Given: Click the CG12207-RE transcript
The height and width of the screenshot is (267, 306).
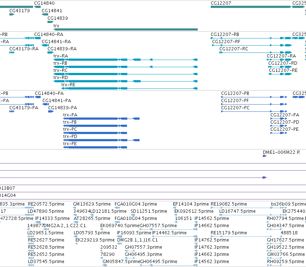Looking at the screenshot, I should [280, 74].
